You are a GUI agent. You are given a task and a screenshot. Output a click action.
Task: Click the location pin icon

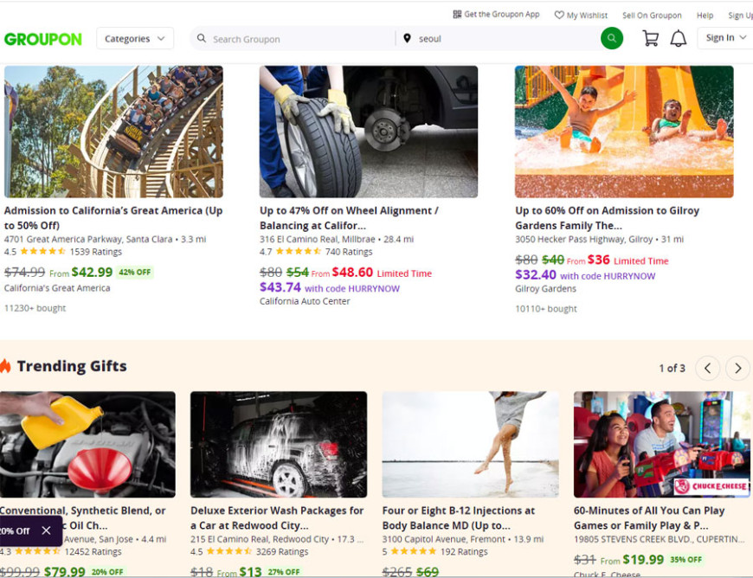(x=407, y=38)
